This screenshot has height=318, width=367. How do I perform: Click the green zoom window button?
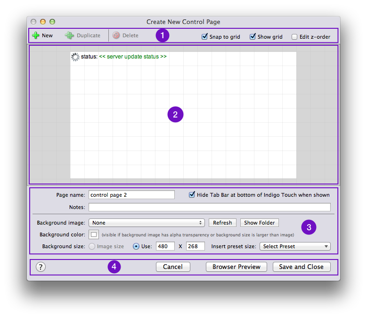52,22
